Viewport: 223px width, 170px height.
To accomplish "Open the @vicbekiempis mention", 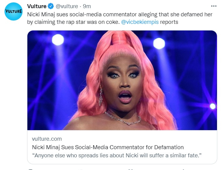I will (x=140, y=22).
